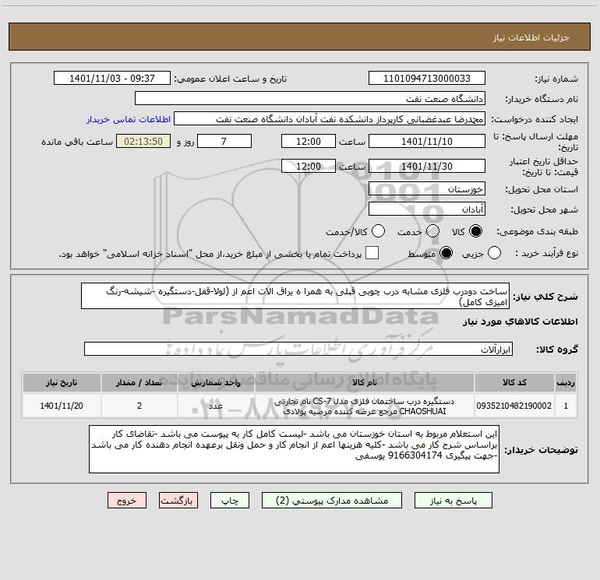Click the announcement date field 1401/11/03 - 09:37
The height and width of the screenshot is (580, 600).
(x=112, y=79)
